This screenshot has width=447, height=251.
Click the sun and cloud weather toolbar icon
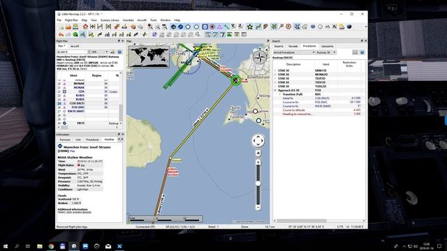pos(342,26)
